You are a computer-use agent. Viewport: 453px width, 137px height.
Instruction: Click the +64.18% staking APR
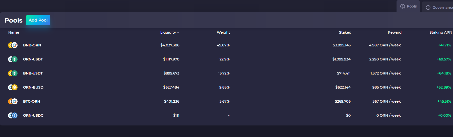(444, 73)
